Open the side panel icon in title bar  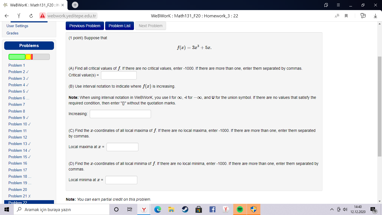[x=326, y=5]
